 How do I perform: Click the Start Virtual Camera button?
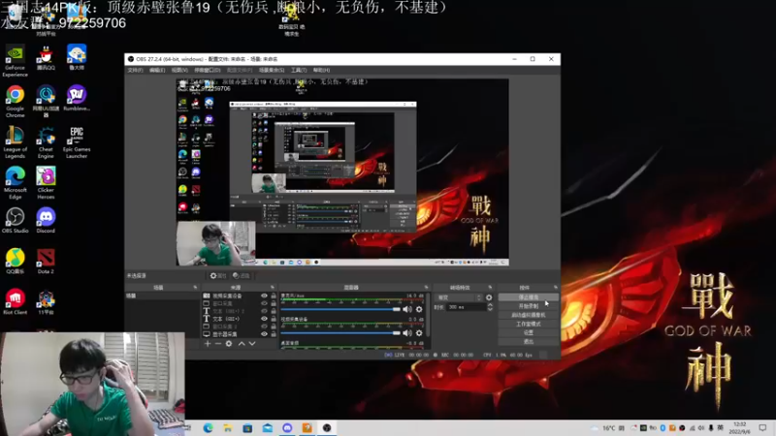[529, 315]
